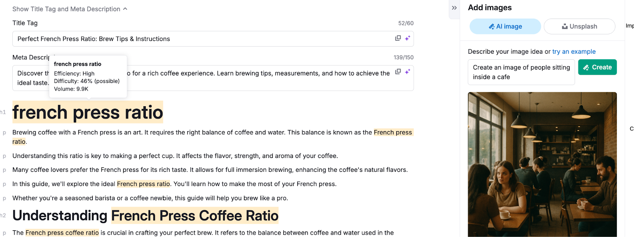Switch to the AI image tab
634x237 pixels.
[505, 26]
